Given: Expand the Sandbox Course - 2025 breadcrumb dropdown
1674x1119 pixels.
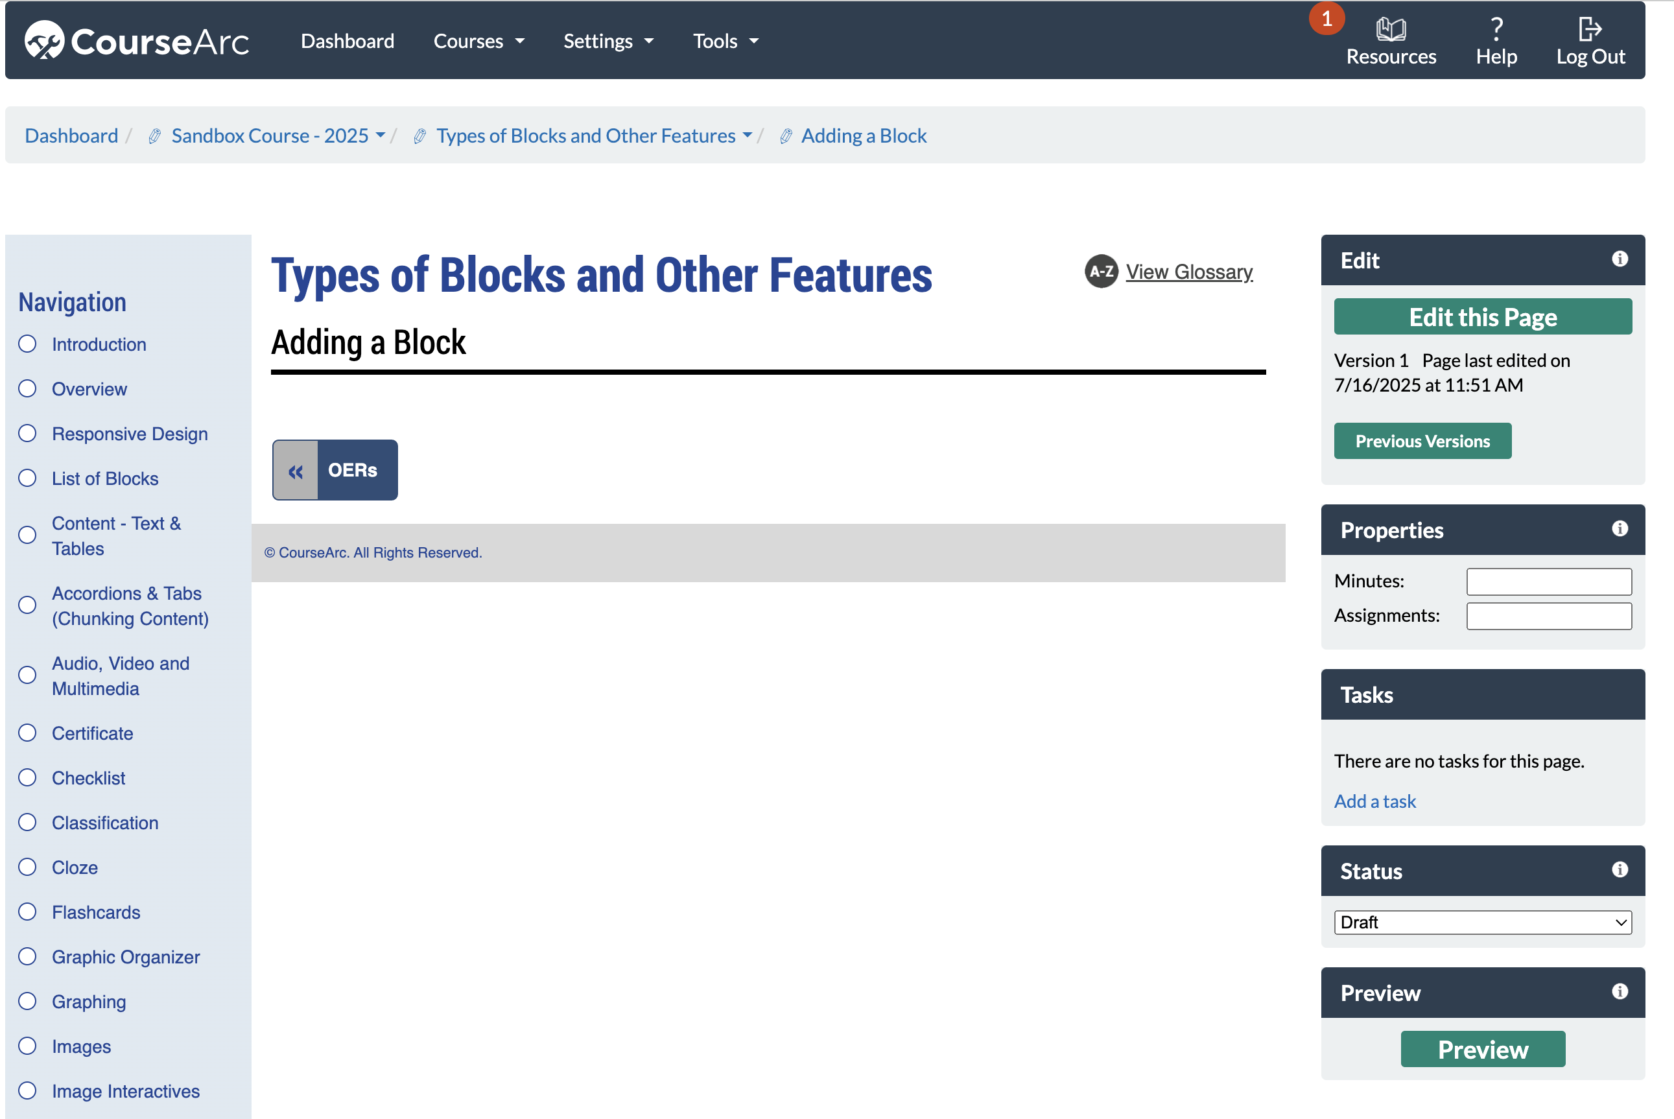Looking at the screenshot, I should click(x=381, y=135).
